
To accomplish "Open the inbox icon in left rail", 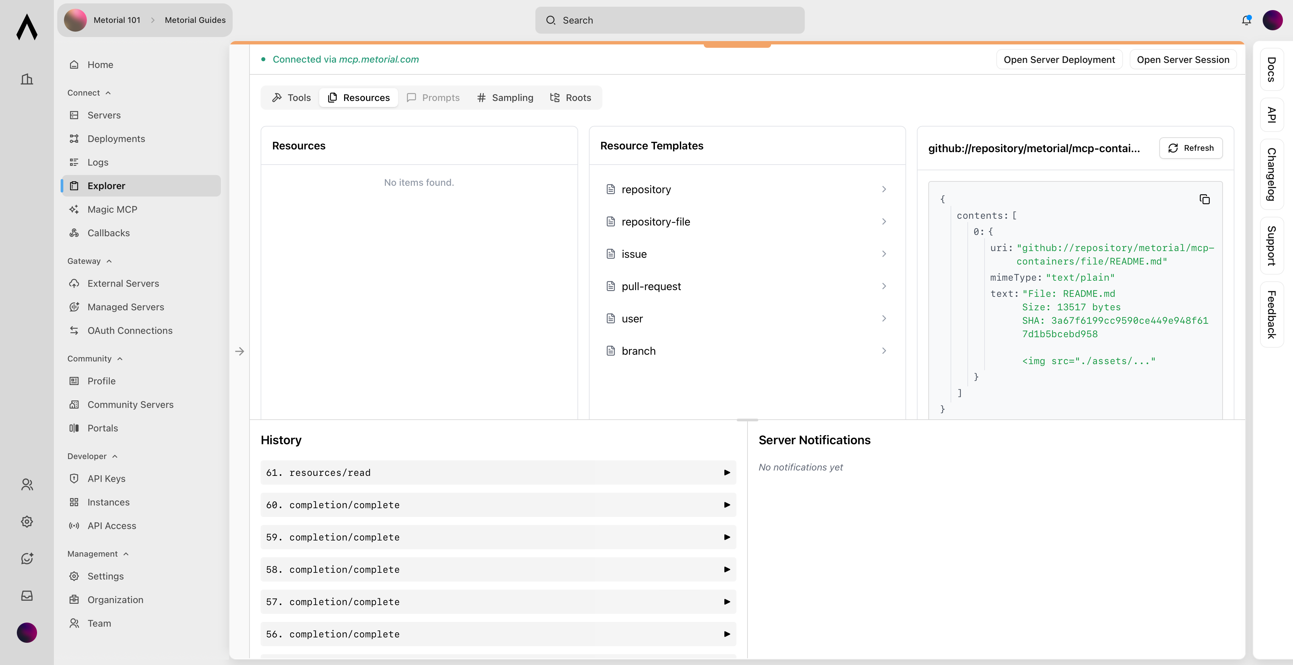I will [27, 595].
